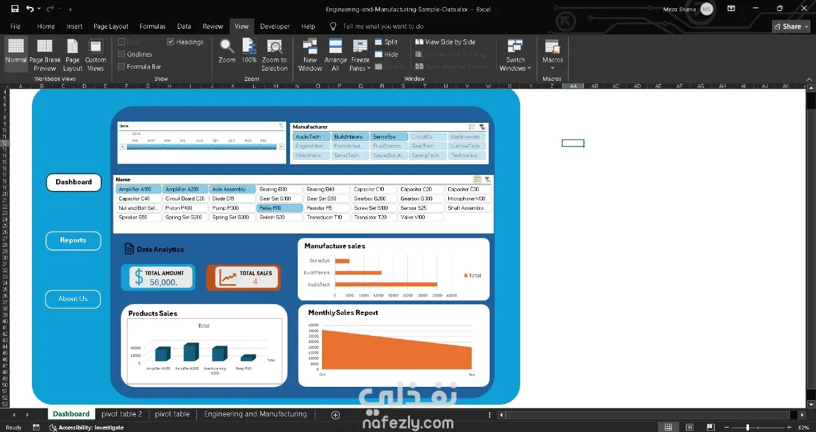
Task: Click the macro recording status bar icon
Action: [x=36, y=428]
